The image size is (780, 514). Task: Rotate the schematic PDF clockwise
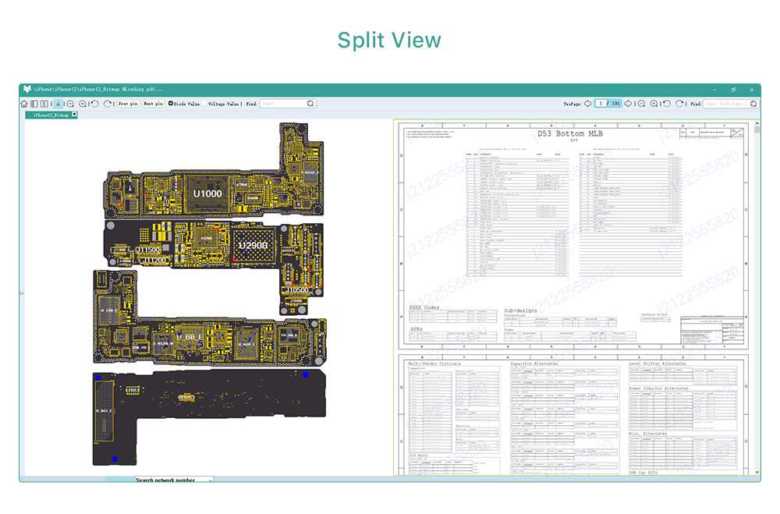(x=679, y=104)
